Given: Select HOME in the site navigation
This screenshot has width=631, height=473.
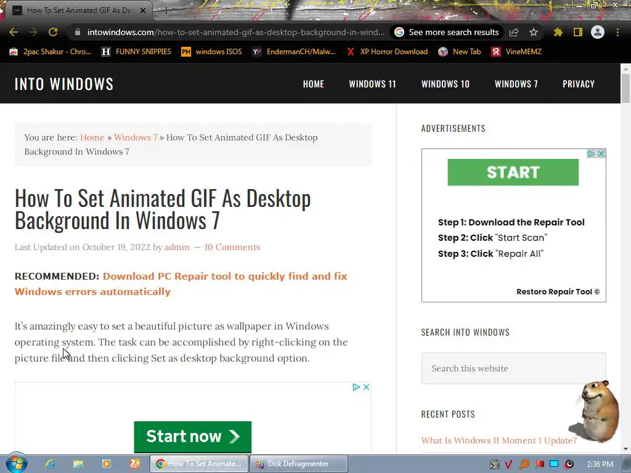Looking at the screenshot, I should 314,84.
